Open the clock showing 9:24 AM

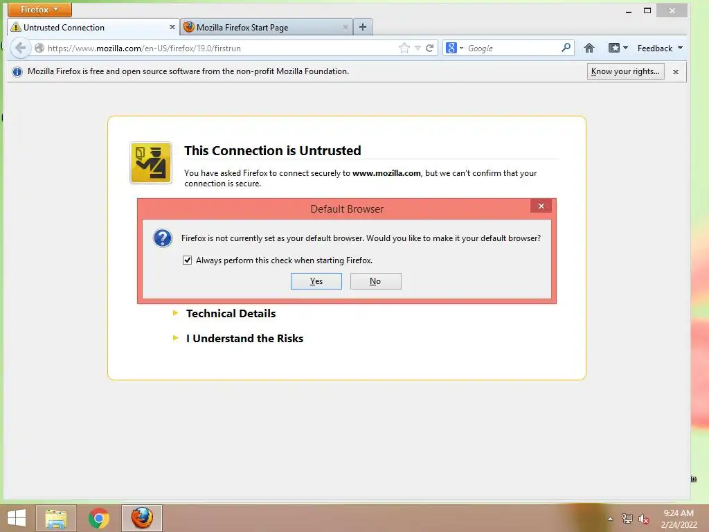679,518
